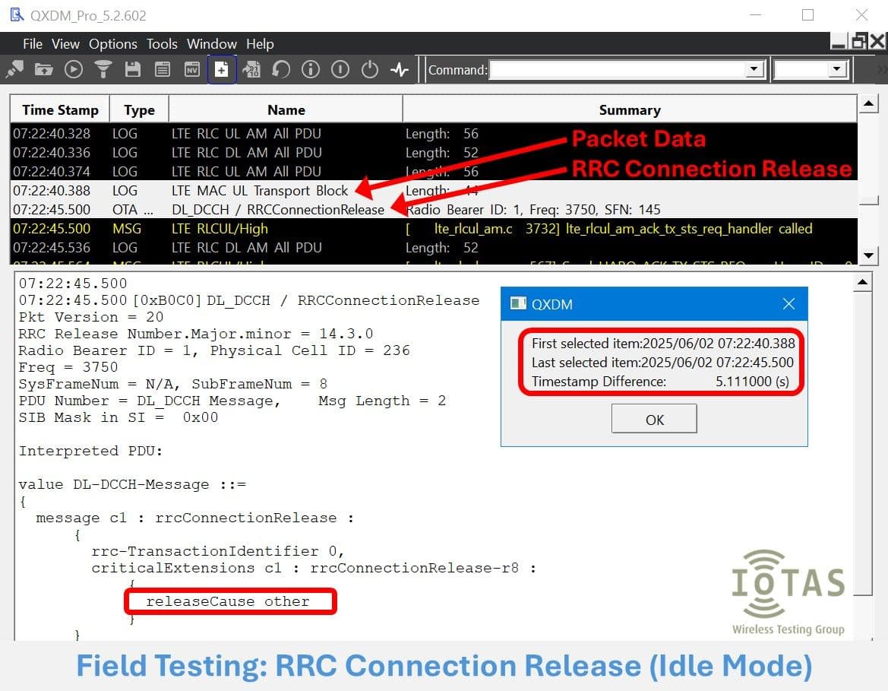Screen dimensions: 888x691
Task: Minimize the inner MDI child window
Action: pyautogui.click(x=839, y=41)
